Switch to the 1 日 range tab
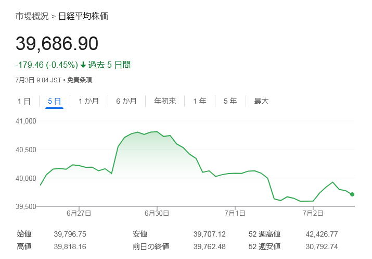372x259 pixels. point(24,101)
